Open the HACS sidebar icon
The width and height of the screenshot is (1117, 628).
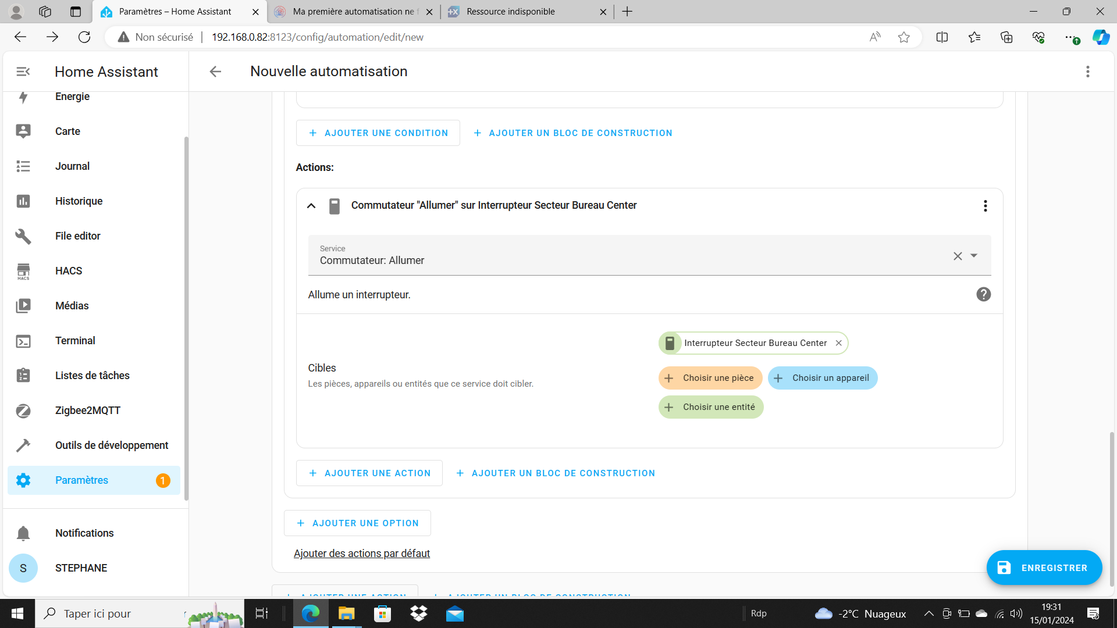point(23,271)
